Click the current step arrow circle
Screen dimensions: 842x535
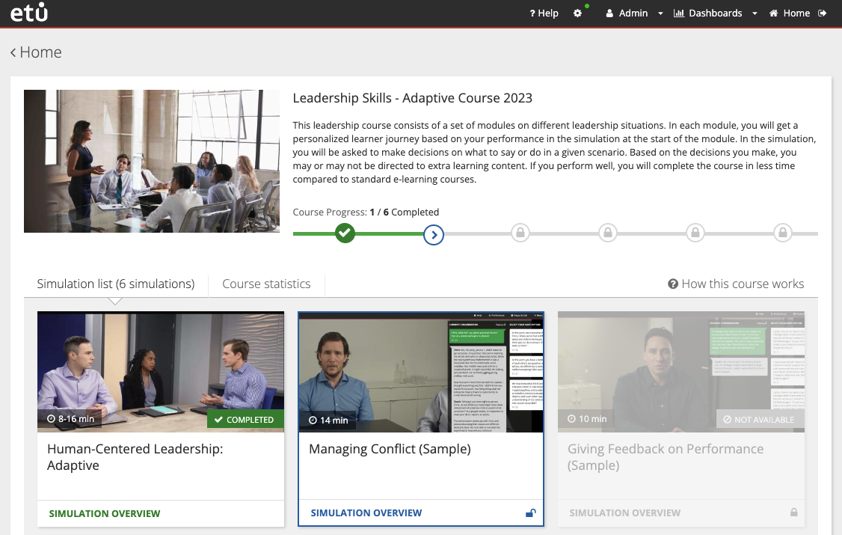(434, 234)
